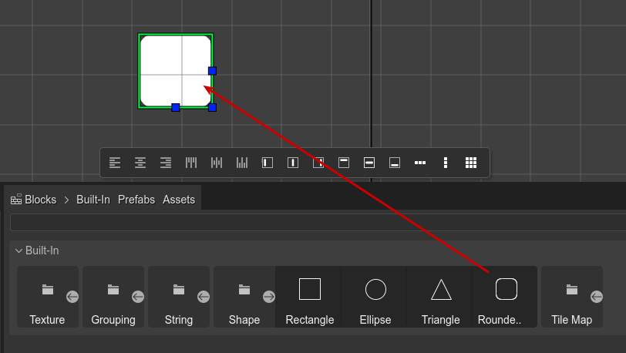
Task: Open the Texture folder block
Action: (48, 297)
